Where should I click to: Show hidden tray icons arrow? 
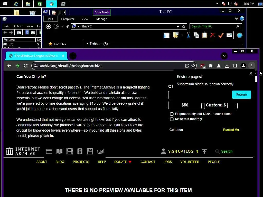(217, 4)
